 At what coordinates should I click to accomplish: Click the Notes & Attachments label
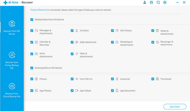[167, 32]
